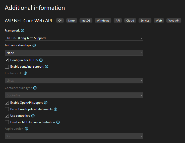Screen dimensions: 185x143
Task: Click the C# tag badge
Action: click(x=60, y=21)
